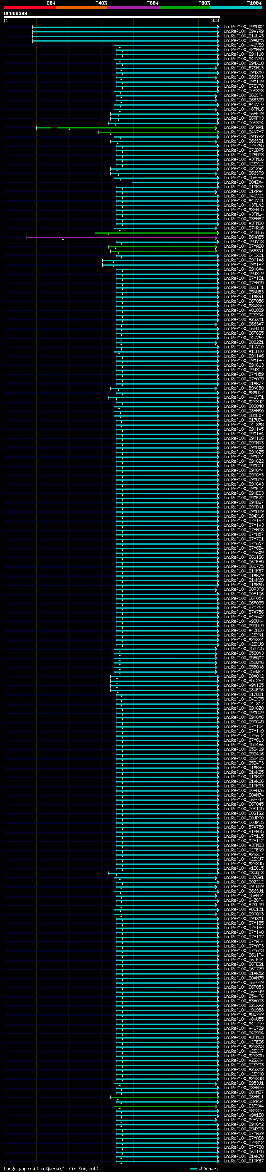Select the UniRef100_Q9TAP1 label
Screen dimensions: 266x1172
[x=244, y=127]
